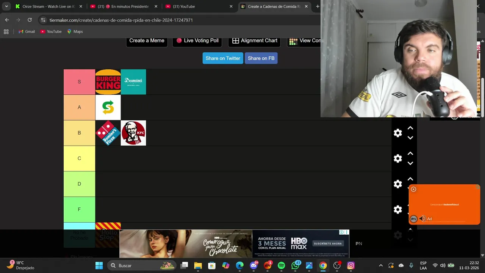Screen dimensions: 485x273
Task: Open the tab search dropdown arrow
Action: pyautogui.click(x=6, y=6)
